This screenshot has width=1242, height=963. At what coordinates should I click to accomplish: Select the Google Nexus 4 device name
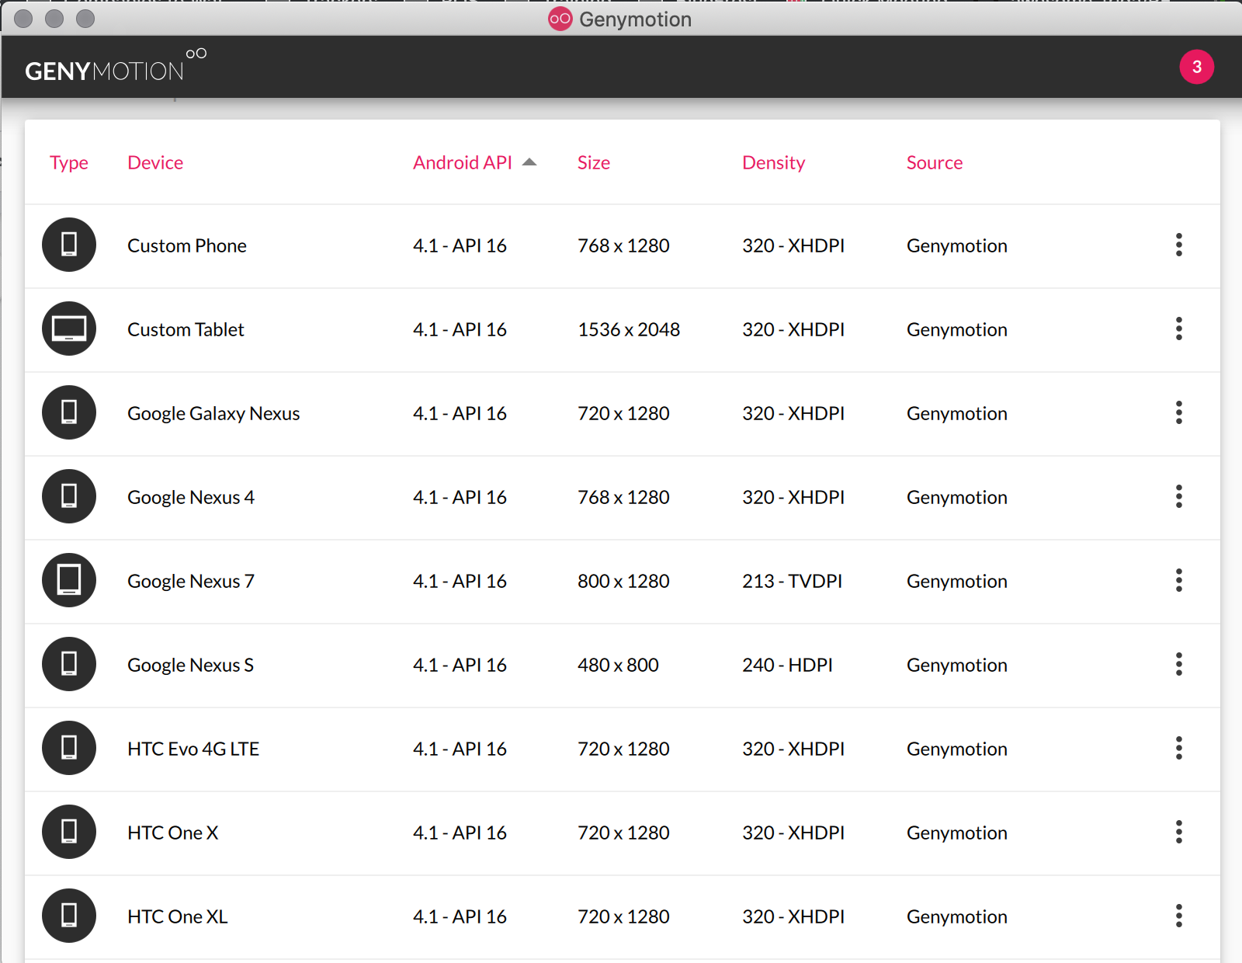[x=191, y=497]
